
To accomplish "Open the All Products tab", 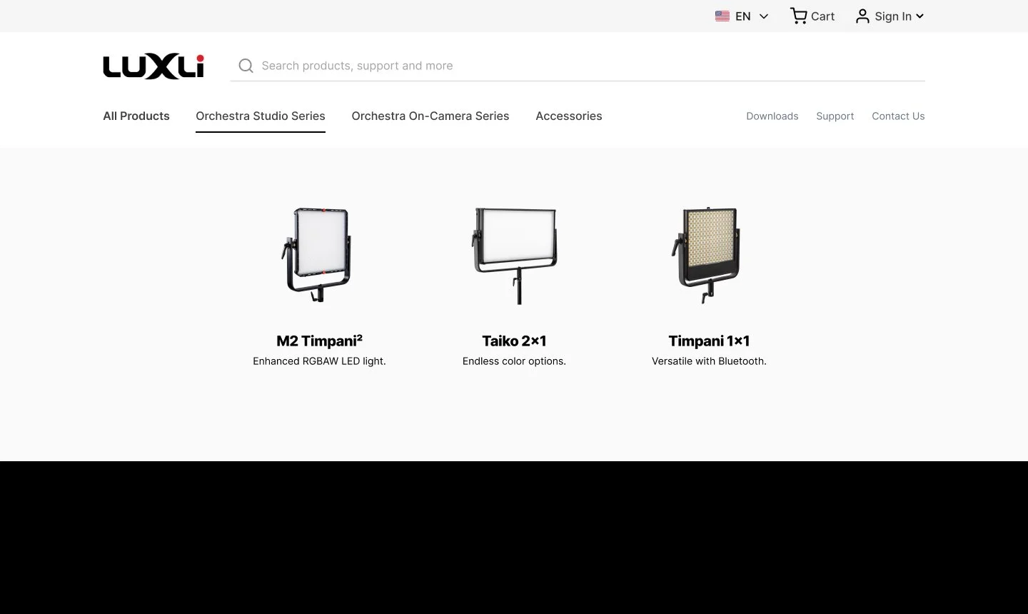I will [x=136, y=116].
